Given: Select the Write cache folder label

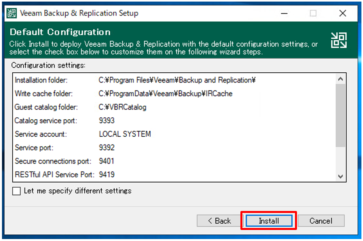Looking at the screenshot, I should 43,94.
